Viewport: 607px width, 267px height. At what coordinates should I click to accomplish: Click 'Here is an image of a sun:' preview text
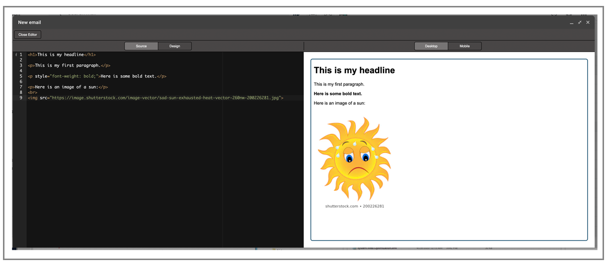[340, 103]
